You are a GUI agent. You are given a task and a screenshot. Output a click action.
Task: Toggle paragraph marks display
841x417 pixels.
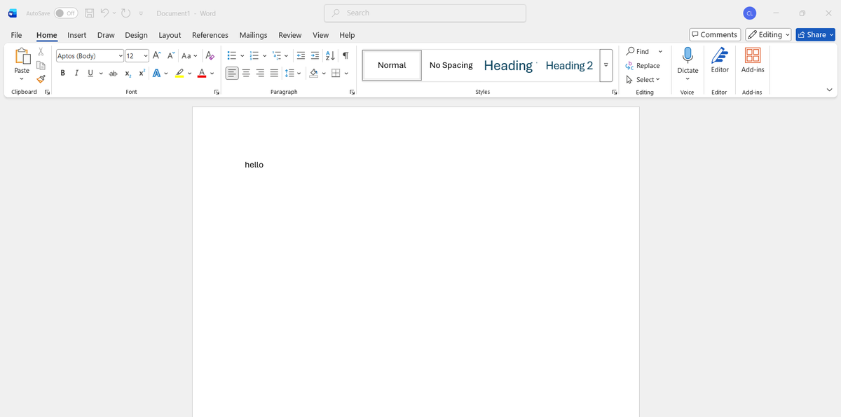tap(346, 55)
